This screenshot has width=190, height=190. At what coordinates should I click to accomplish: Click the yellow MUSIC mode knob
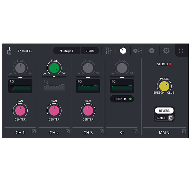click(x=164, y=86)
